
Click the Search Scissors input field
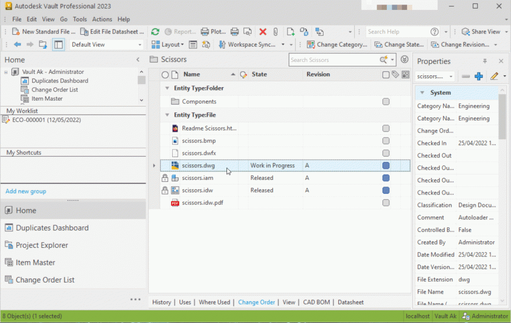[333, 60]
